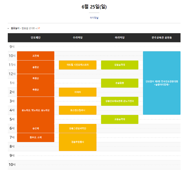
Task: Open the 조전제 event block
Action: point(36,56)
